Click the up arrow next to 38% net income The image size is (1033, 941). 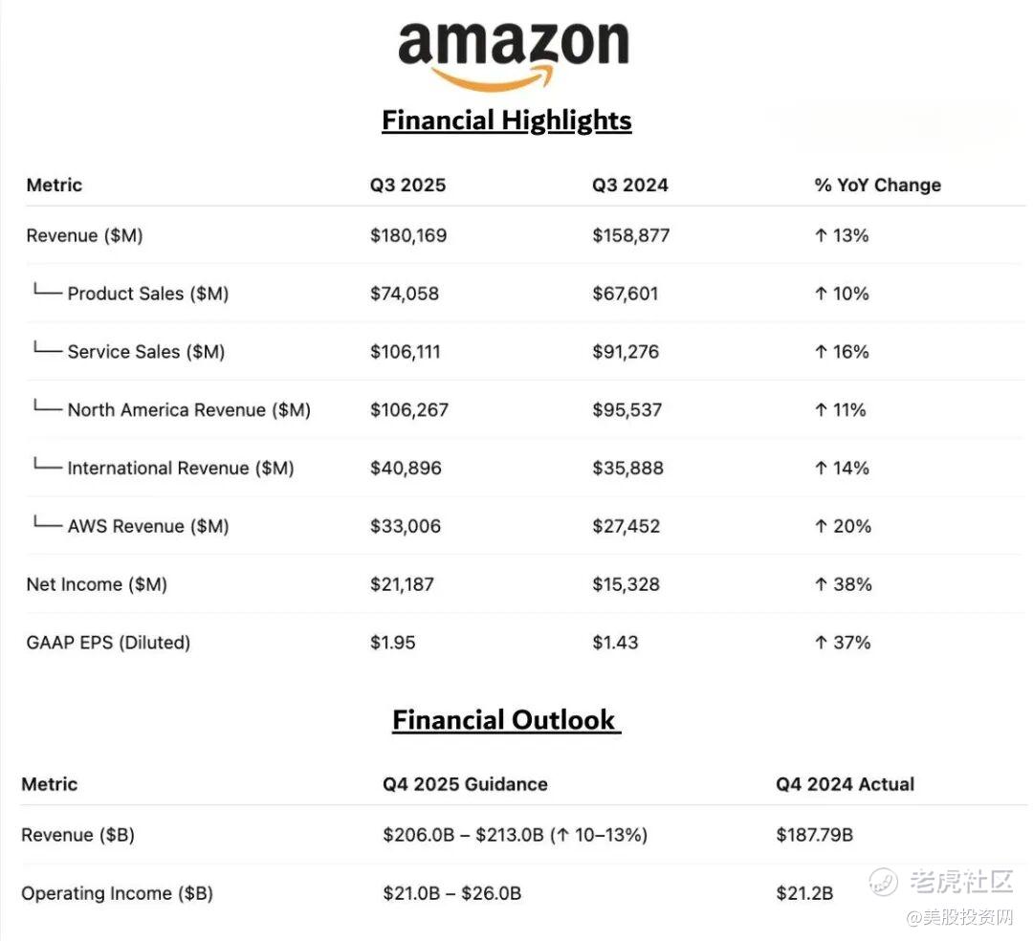(x=821, y=584)
